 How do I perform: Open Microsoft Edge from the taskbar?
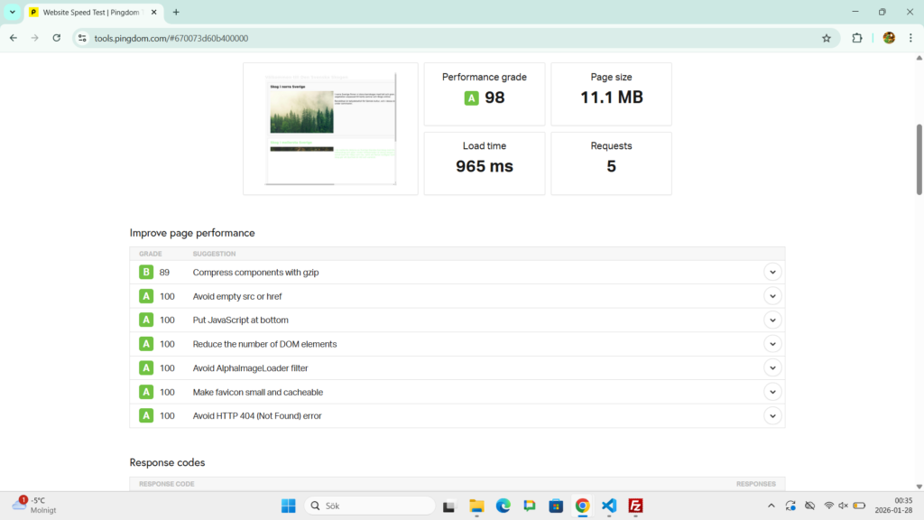click(503, 506)
